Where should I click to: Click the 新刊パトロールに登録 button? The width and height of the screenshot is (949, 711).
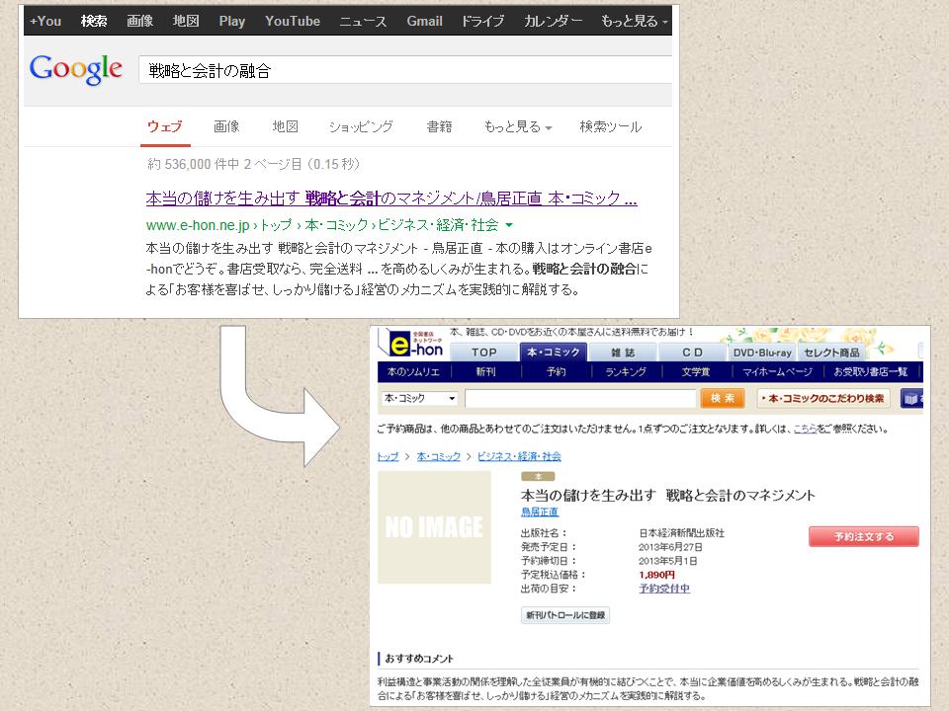pyautogui.click(x=564, y=614)
